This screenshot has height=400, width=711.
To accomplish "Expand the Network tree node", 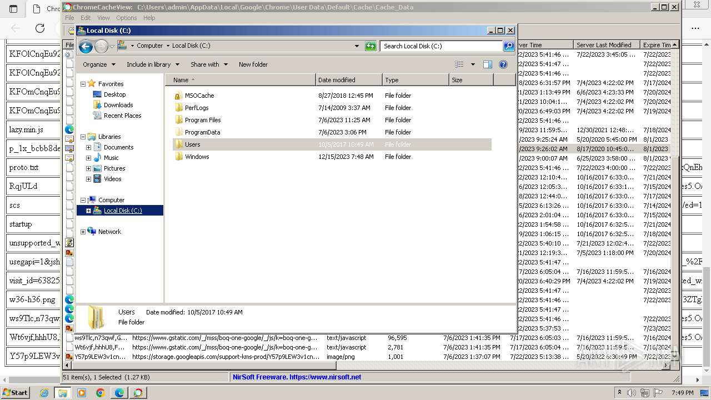I will point(83,232).
